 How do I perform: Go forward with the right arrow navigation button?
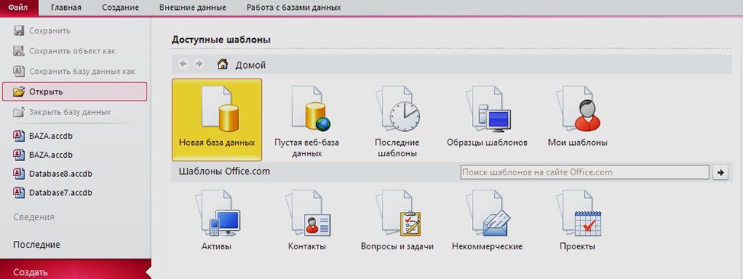[x=199, y=64]
